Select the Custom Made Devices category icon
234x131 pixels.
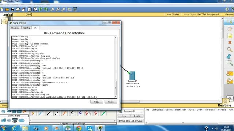15,120
